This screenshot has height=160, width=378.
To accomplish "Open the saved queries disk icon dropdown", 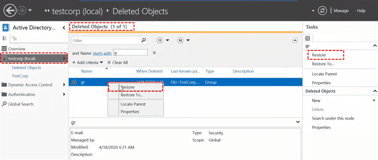I will click(184, 40).
